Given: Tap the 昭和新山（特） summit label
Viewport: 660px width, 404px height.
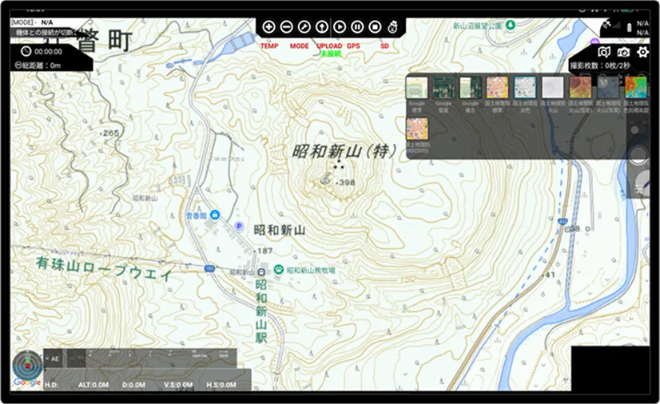Looking at the screenshot, I should [344, 151].
